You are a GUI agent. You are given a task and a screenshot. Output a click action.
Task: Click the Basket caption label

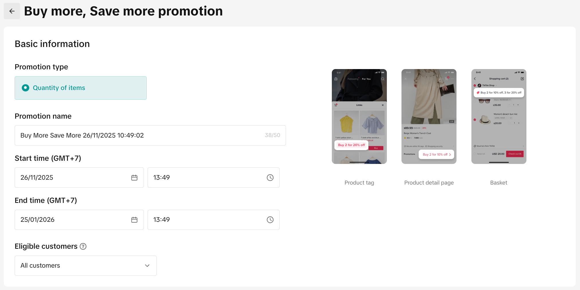pyautogui.click(x=499, y=183)
